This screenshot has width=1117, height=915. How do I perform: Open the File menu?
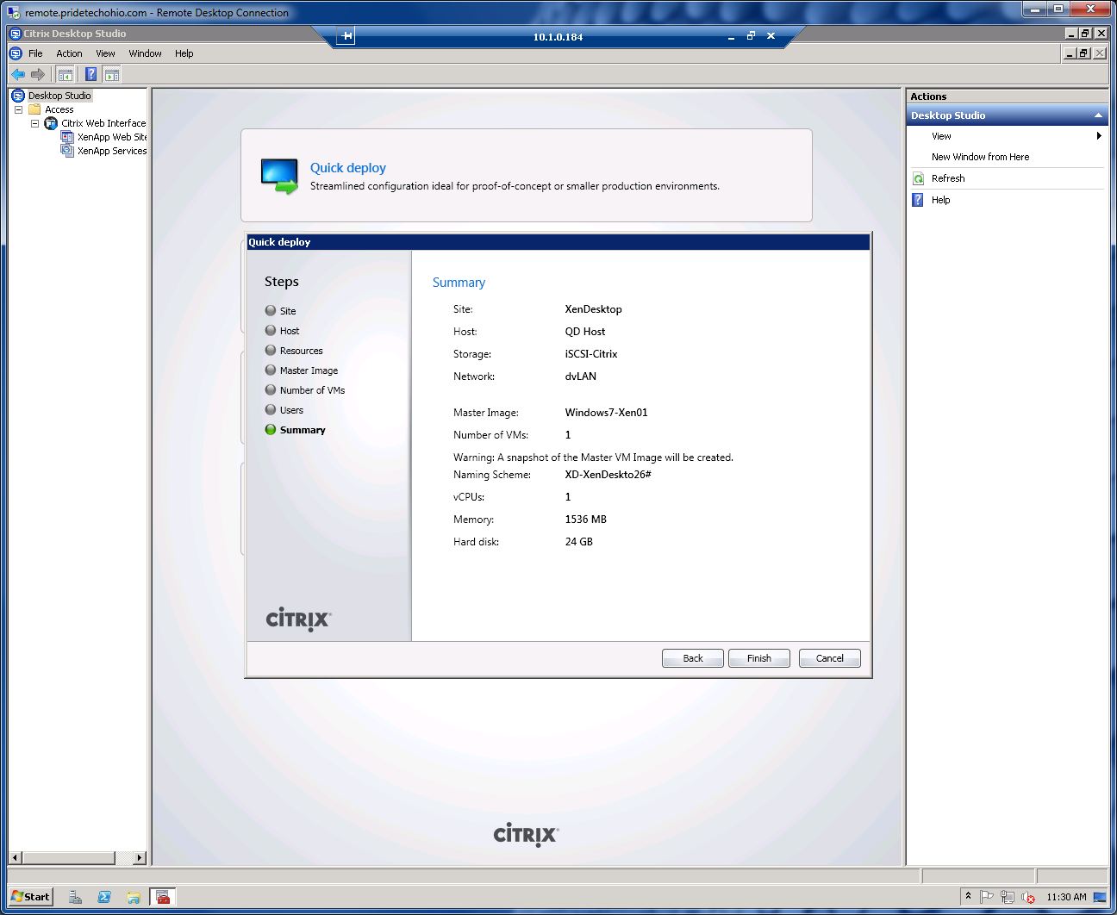pyautogui.click(x=35, y=53)
